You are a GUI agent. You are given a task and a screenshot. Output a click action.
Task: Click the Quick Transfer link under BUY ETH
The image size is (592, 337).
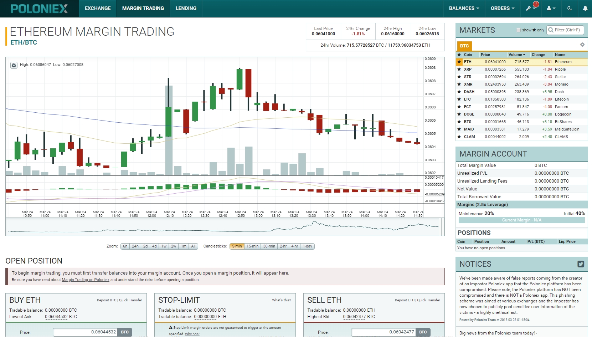coord(130,300)
